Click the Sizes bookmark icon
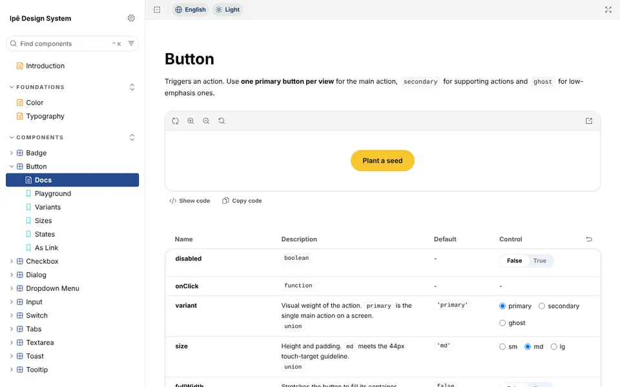This screenshot has width=620, height=387. click(x=28, y=221)
